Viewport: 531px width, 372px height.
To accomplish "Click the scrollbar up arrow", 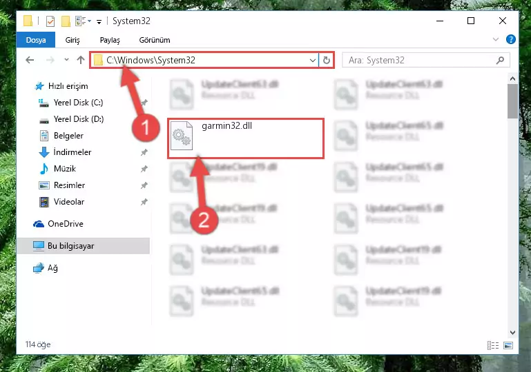I will (x=513, y=79).
